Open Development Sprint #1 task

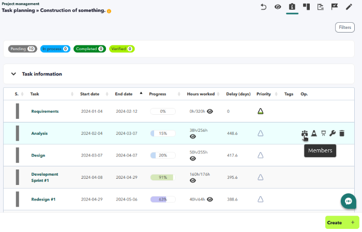pos(45,177)
